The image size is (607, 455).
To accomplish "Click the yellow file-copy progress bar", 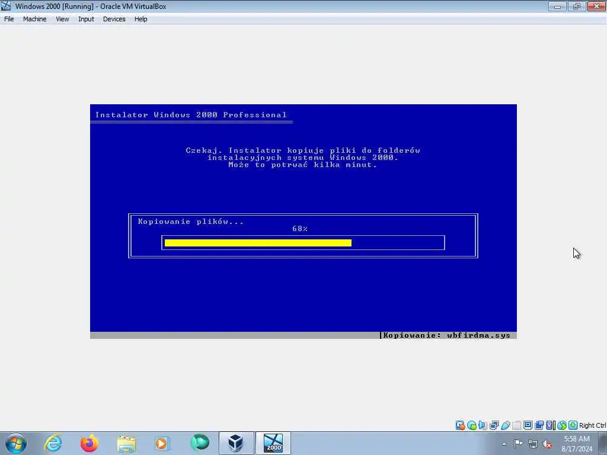I will [258, 243].
